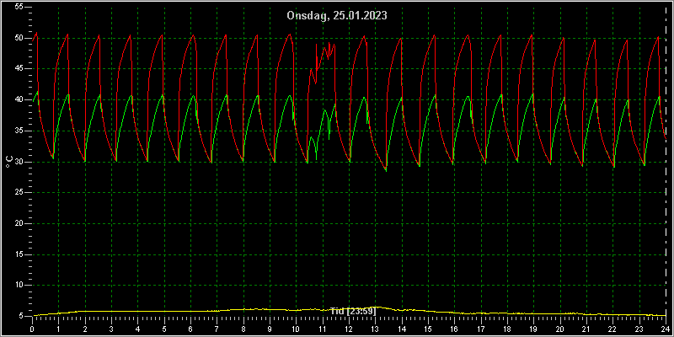
Task: Select the 18 hour mark on the time axis
Action: click(x=507, y=329)
